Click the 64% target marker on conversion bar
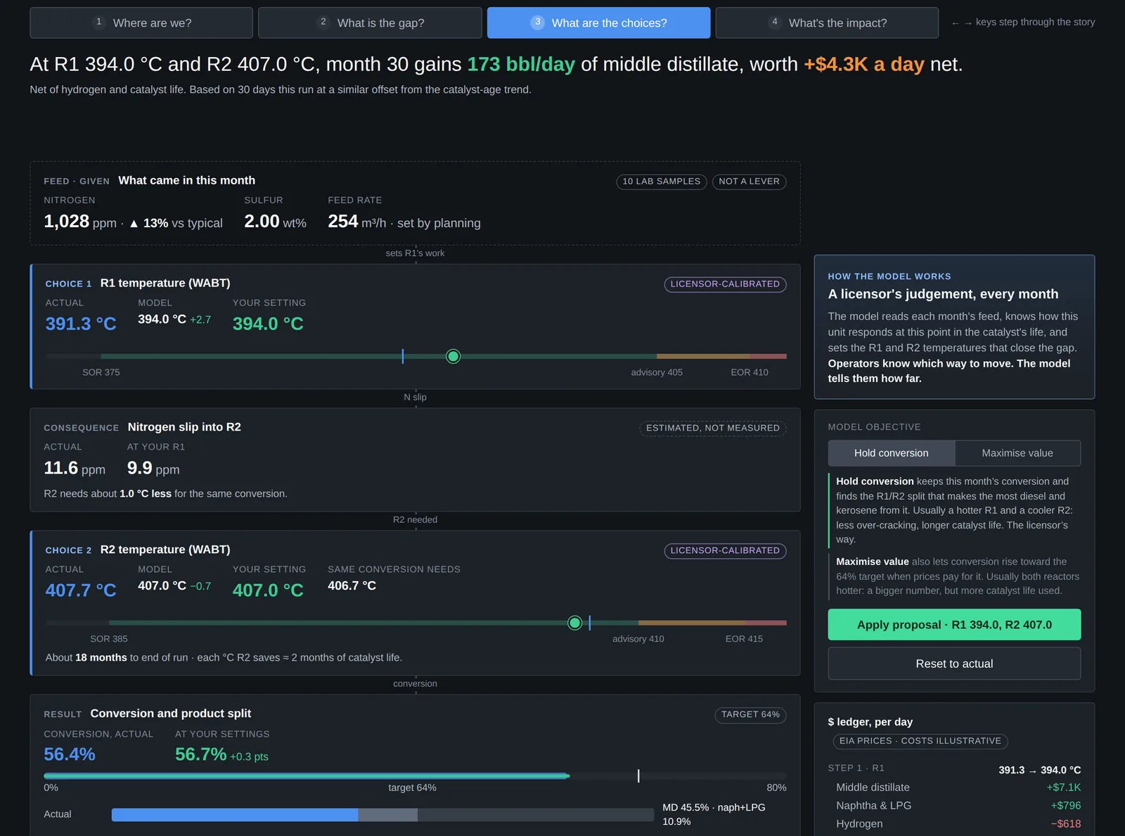Viewport: 1125px width, 836px height. point(638,775)
